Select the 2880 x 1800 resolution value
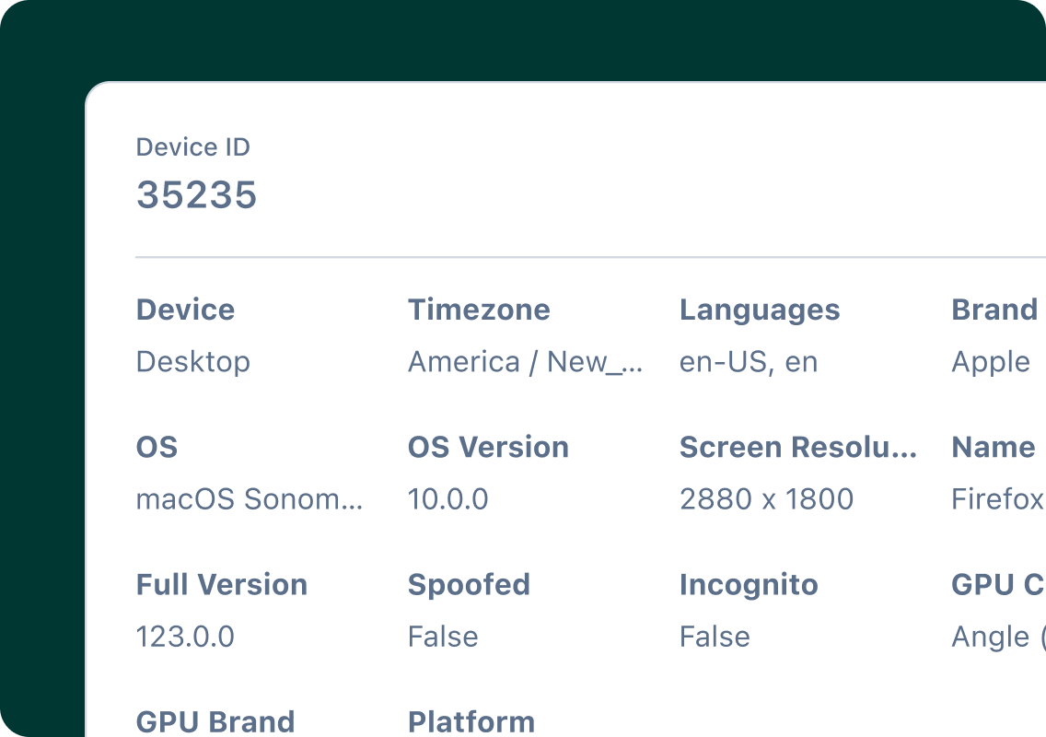The height and width of the screenshot is (737, 1046). (766, 499)
